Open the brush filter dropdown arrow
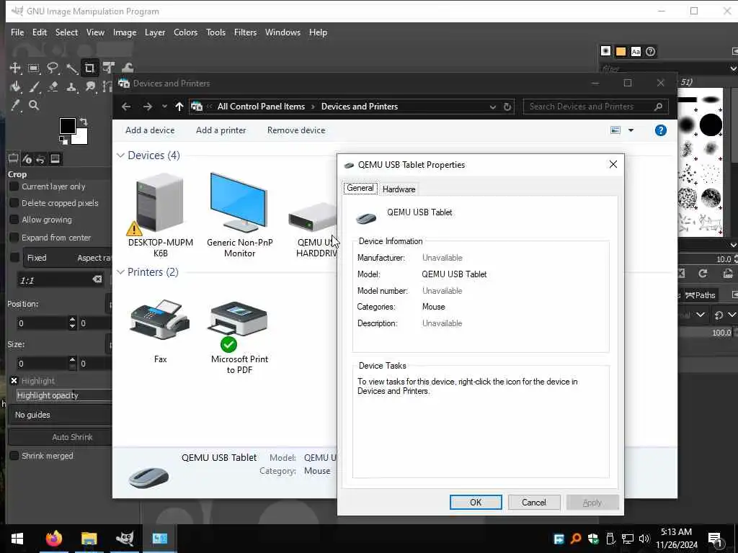 pos(733,68)
